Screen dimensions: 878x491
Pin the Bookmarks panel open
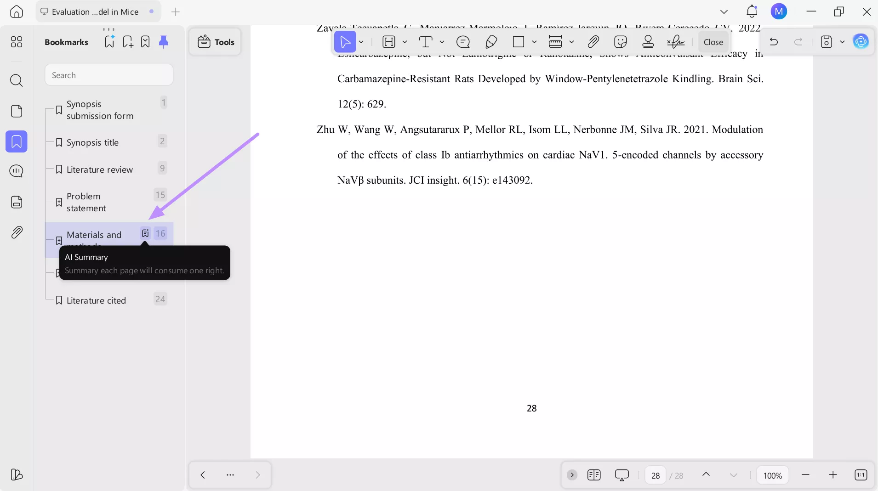click(164, 42)
